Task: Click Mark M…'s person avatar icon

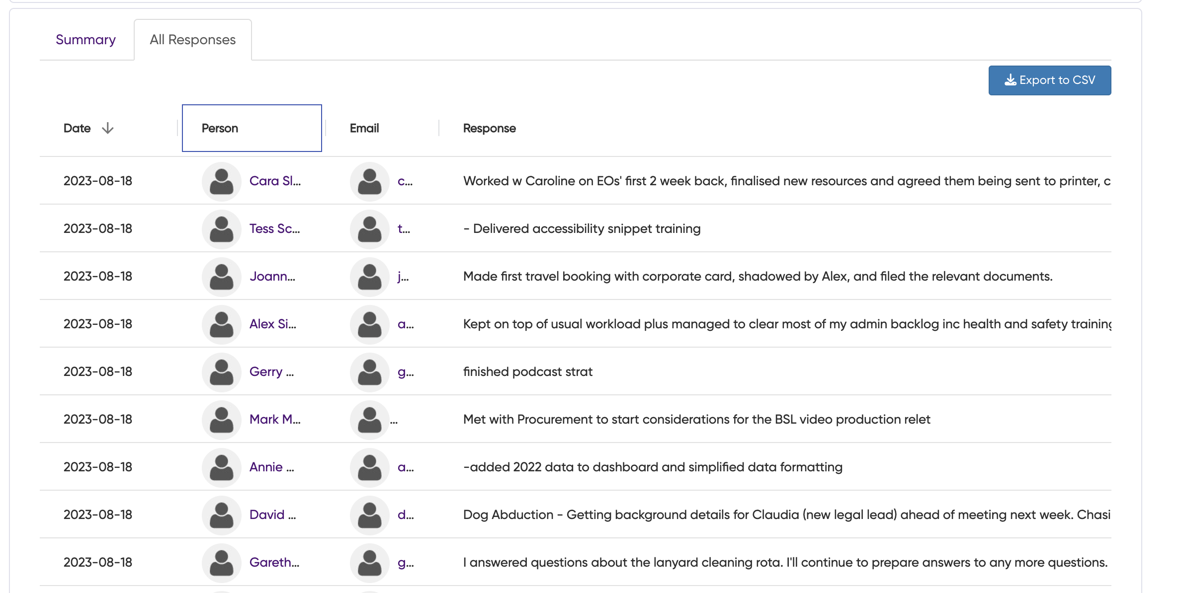Action: [221, 419]
